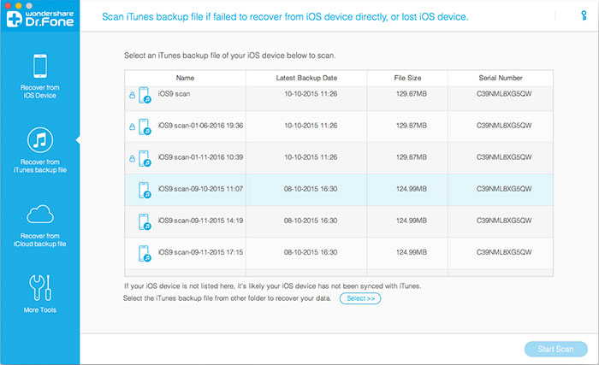The height and width of the screenshot is (365, 599).
Task: Click 124.99MB in iOS9 scan-09-10-2015 11:07 row
Action: pyautogui.click(x=412, y=189)
